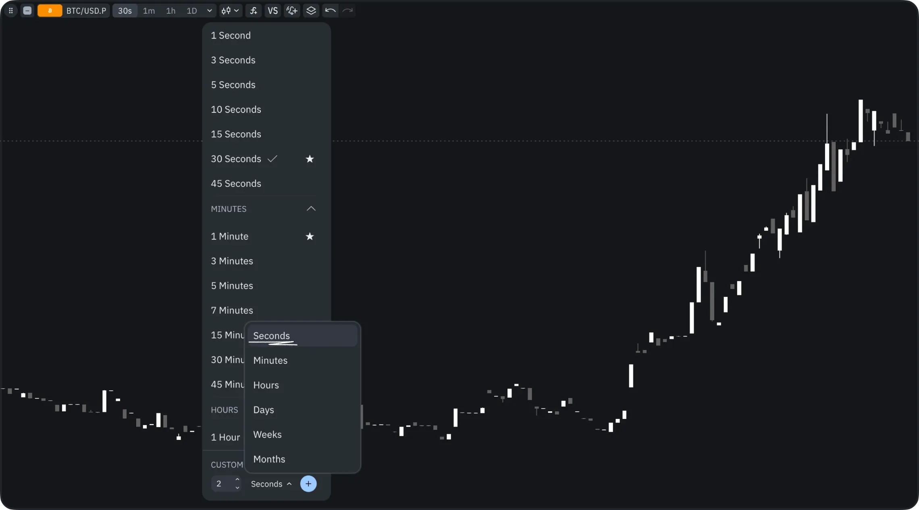Toggle the minimize square beside the Bitcoin icon
The image size is (919, 510).
point(27,11)
